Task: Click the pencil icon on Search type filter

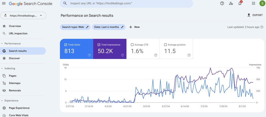Action: point(87,27)
